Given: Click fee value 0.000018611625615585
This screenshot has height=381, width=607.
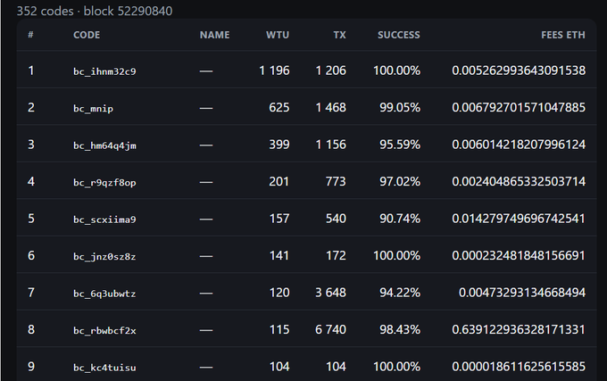Looking at the screenshot, I should (519, 367).
